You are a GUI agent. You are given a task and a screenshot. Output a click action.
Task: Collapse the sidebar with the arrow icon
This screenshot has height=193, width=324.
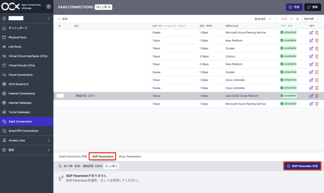[x=48, y=6]
